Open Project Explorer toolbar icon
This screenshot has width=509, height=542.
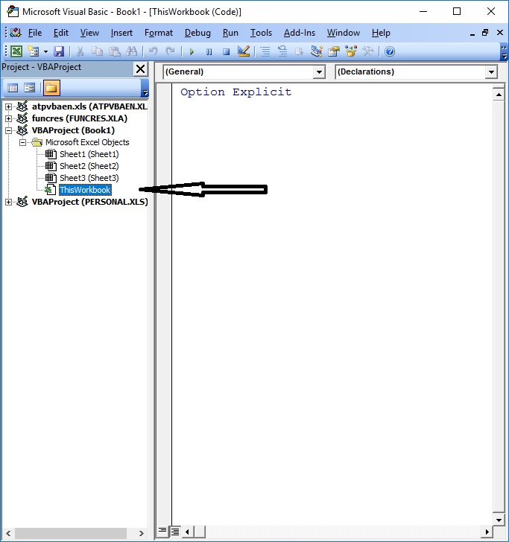point(317,51)
